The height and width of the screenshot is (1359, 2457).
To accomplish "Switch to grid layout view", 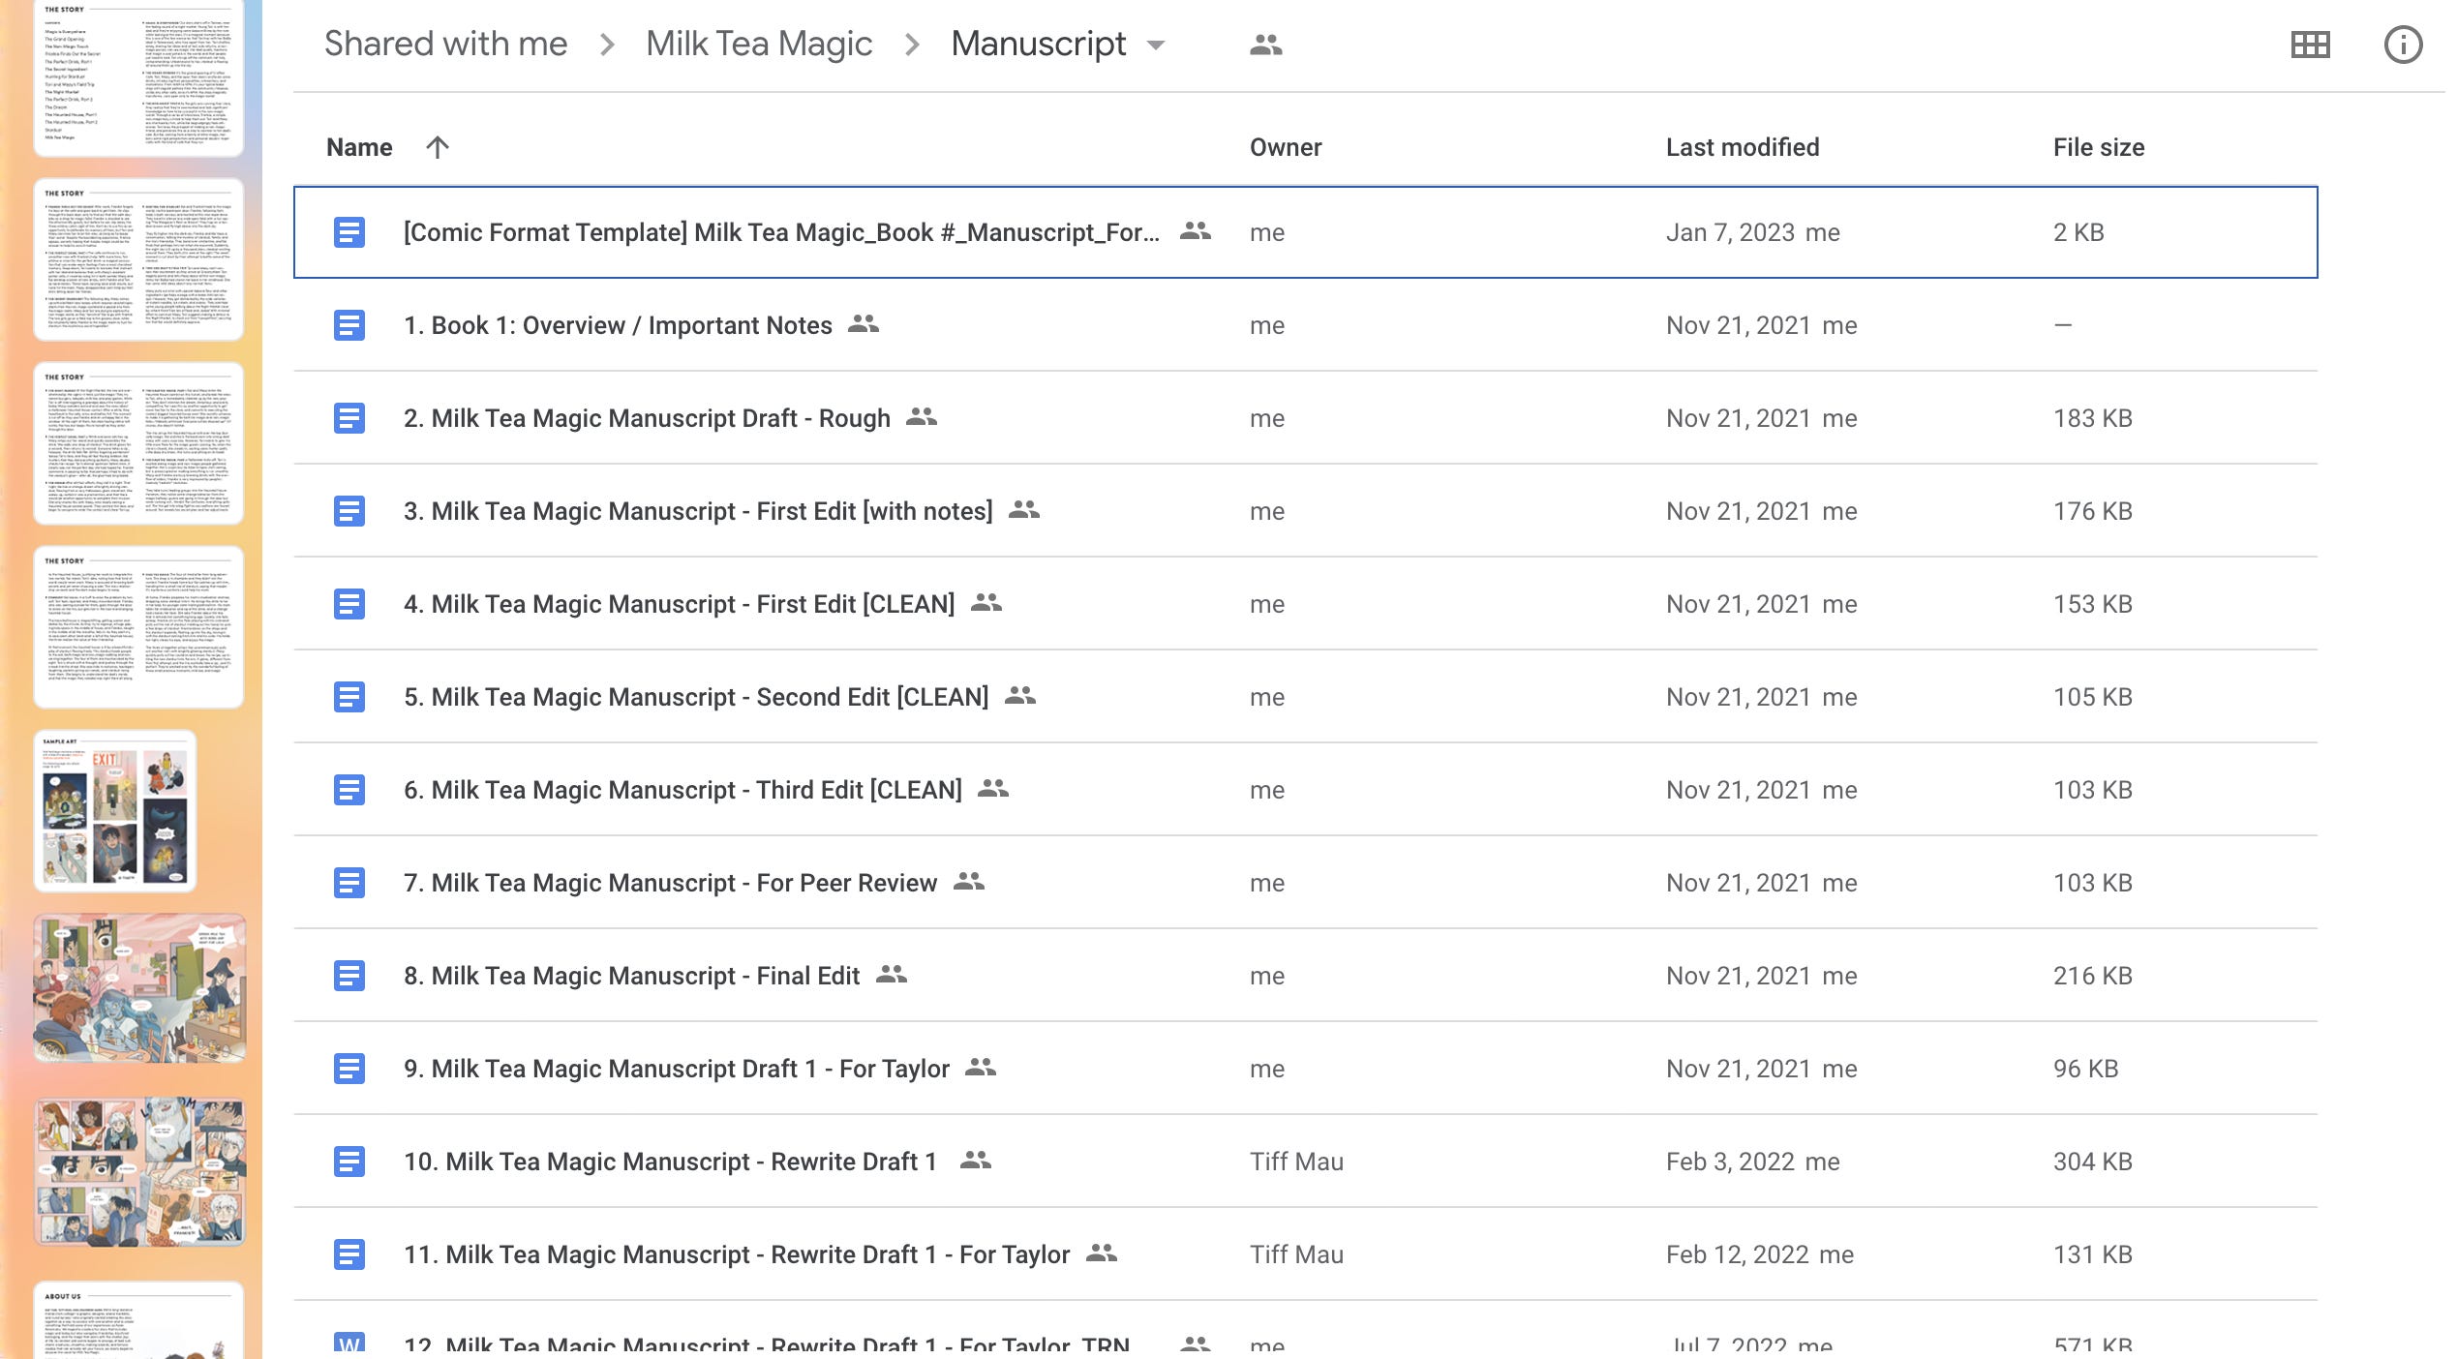I will point(2310,45).
